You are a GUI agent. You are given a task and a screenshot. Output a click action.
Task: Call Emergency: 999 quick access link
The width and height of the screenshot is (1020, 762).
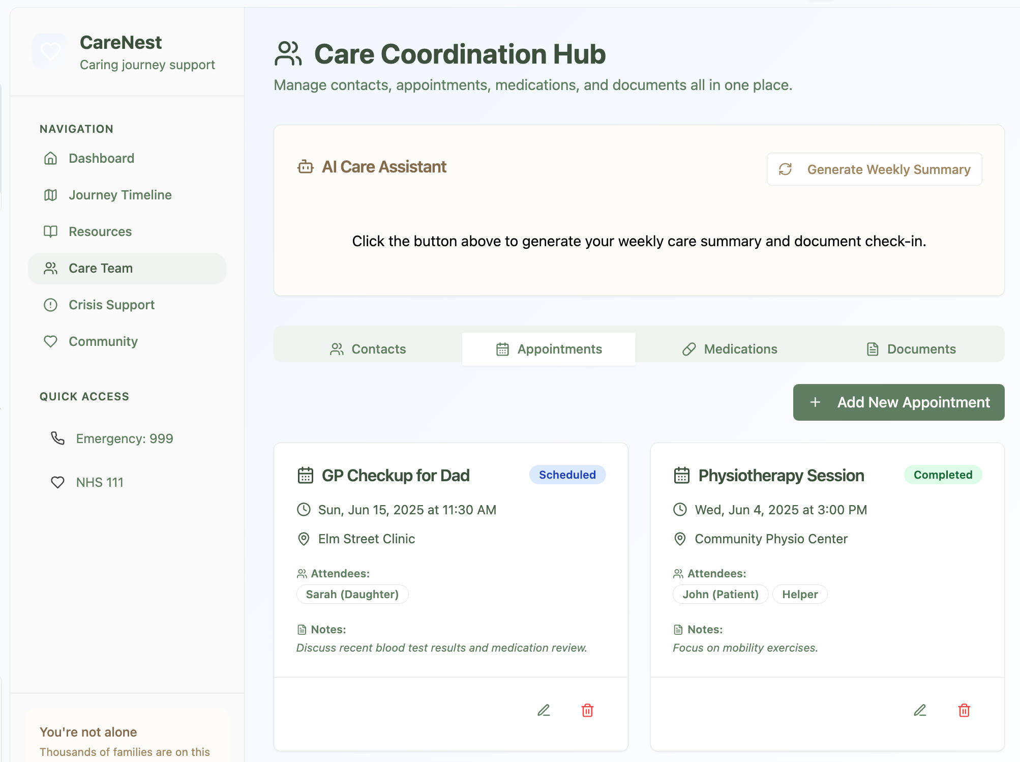pos(124,438)
